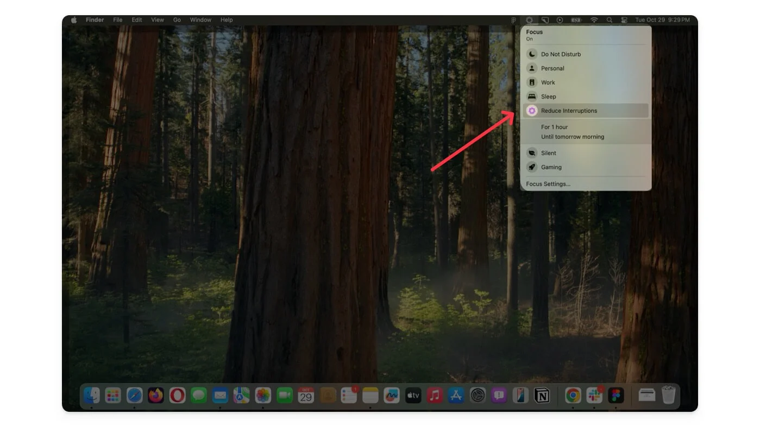Open the Edit menu
The width and height of the screenshot is (760, 427).
pyautogui.click(x=137, y=20)
